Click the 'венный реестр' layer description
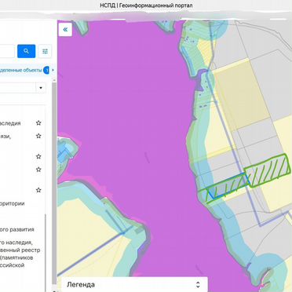The image size is (292, 292). [20, 250]
